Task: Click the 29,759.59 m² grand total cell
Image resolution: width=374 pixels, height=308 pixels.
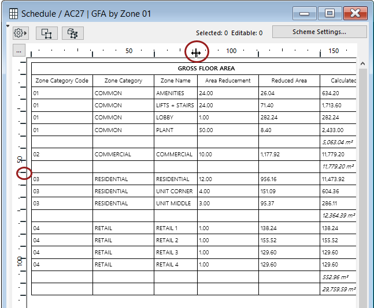Action: click(338, 289)
